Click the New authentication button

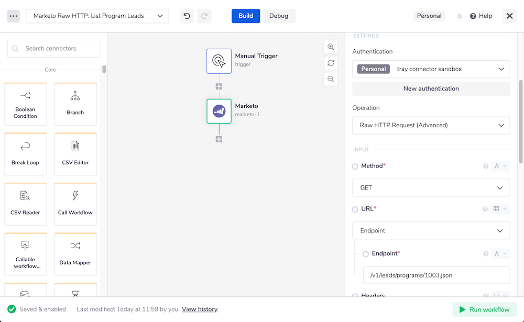click(431, 89)
